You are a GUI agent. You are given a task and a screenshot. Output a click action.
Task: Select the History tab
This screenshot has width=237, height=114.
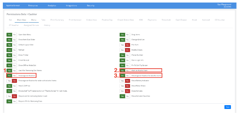(x=47, y=25)
